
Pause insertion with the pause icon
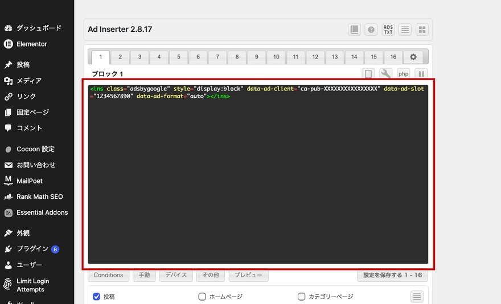pos(421,74)
